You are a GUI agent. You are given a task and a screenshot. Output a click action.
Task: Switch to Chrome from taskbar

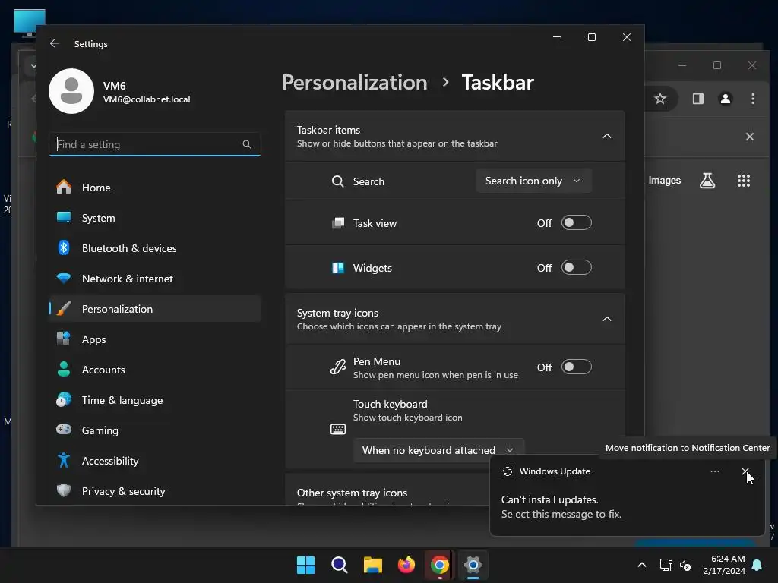pos(440,565)
